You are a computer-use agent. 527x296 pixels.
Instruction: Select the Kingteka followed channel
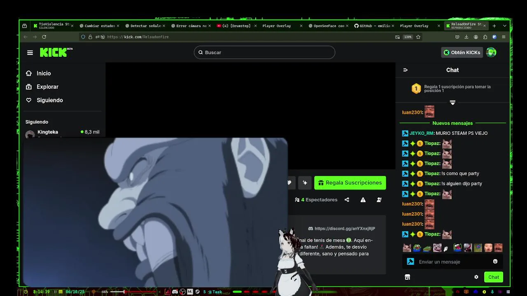63,133
